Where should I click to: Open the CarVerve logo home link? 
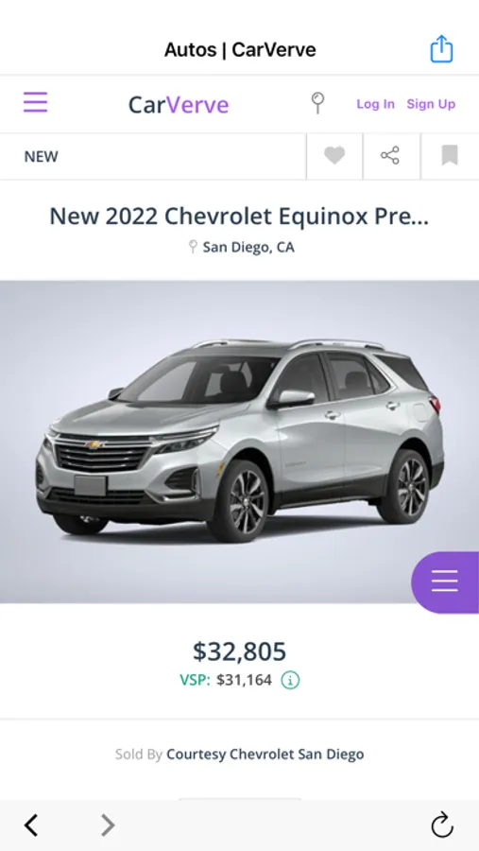coord(179,105)
